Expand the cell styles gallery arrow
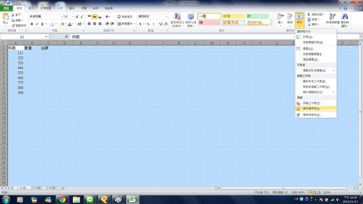363x204 pixels. pyautogui.click(x=271, y=24)
